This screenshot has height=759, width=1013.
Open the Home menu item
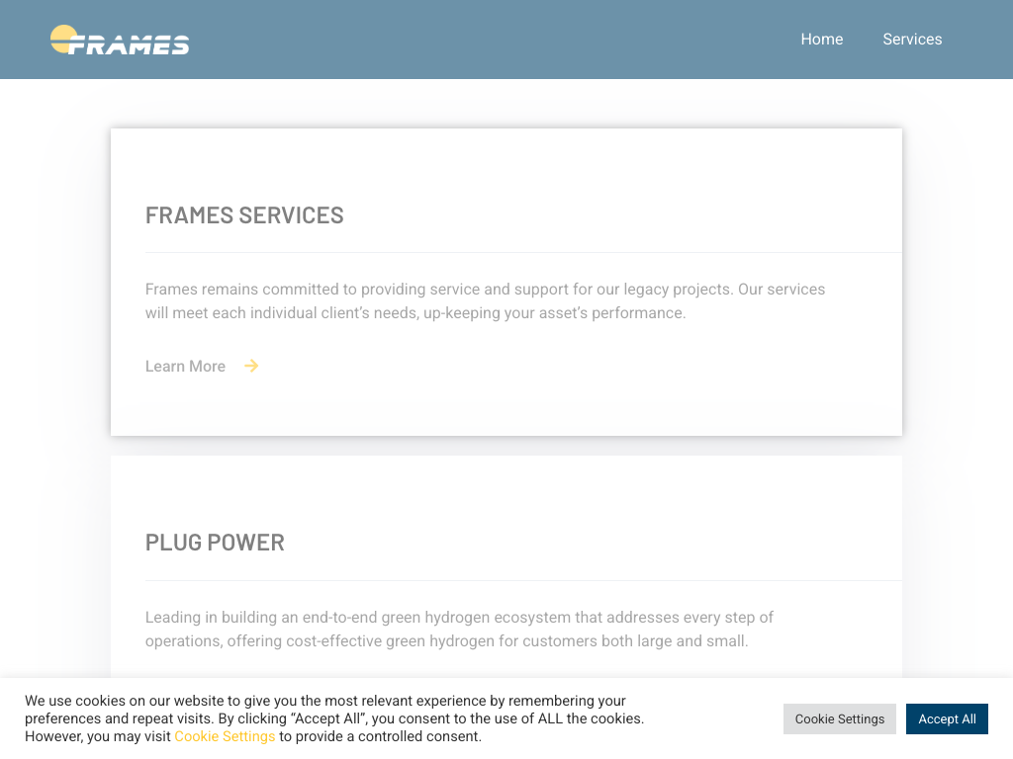822,40
